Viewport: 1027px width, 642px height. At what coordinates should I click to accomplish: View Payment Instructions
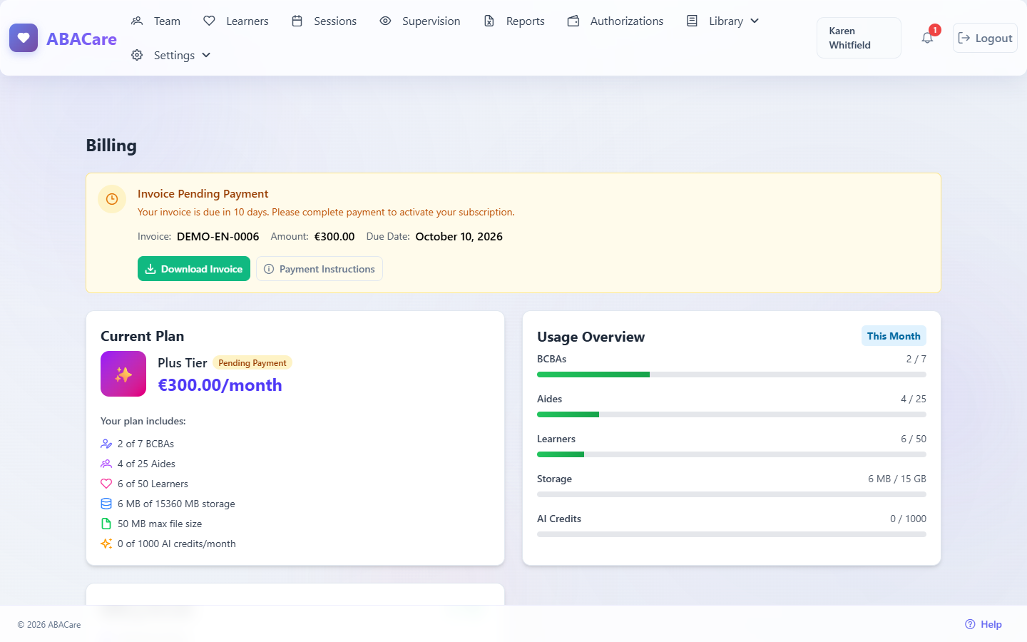pyautogui.click(x=320, y=269)
